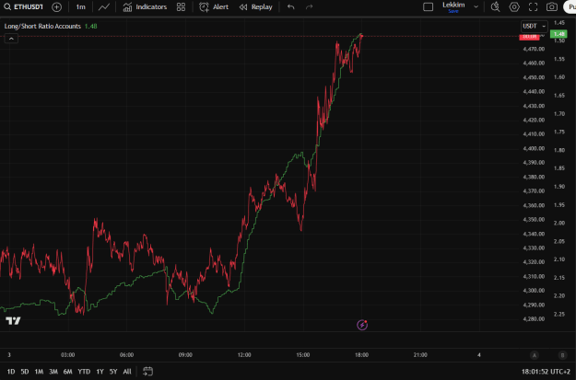Redo the chart action
The width and height of the screenshot is (576, 380).
[310, 7]
